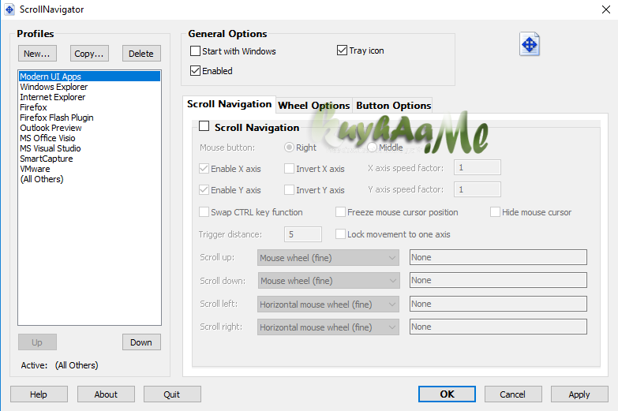
Task: Switch to the Scroll Navigation tab
Action: pos(230,104)
